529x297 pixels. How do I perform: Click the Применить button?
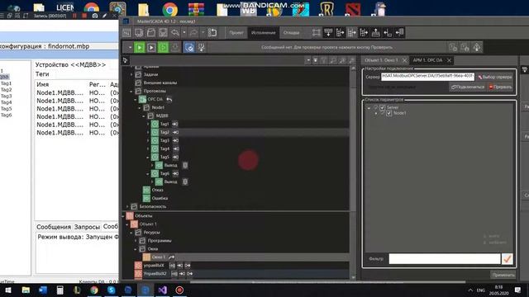pyautogui.click(x=503, y=275)
